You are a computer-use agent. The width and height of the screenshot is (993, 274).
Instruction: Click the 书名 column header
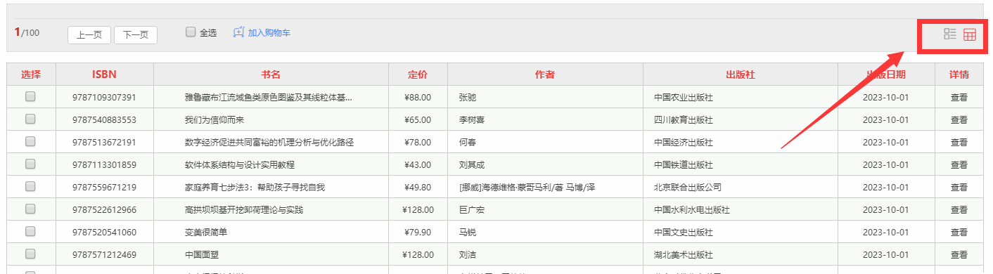271,74
